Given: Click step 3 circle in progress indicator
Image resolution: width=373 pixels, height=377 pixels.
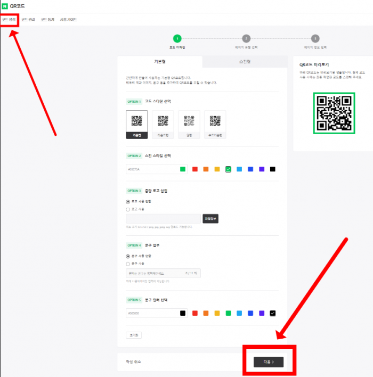Looking at the screenshot, I should [x=315, y=38].
